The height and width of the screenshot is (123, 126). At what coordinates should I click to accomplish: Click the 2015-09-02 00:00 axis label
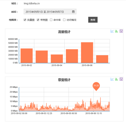pos(19,113)
